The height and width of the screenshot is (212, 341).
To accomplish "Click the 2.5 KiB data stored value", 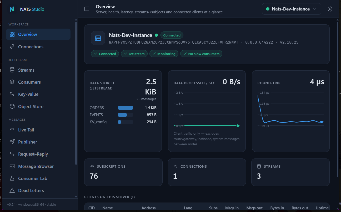I will tap(151, 87).
